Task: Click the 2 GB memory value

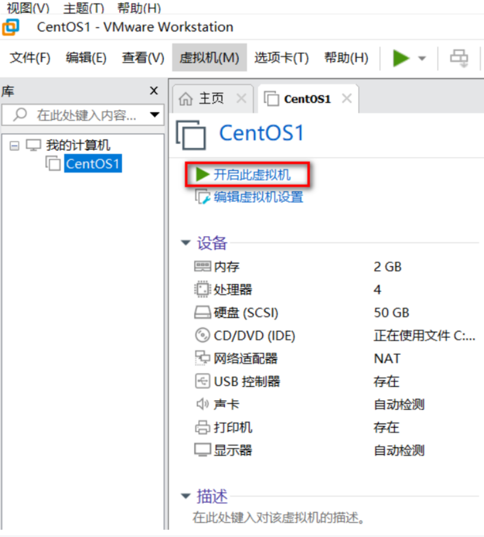Action: [x=387, y=267]
